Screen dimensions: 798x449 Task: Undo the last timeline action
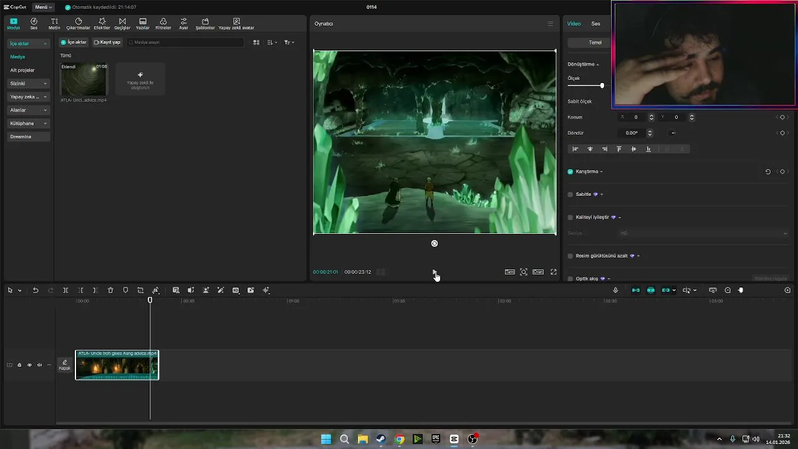click(36, 291)
